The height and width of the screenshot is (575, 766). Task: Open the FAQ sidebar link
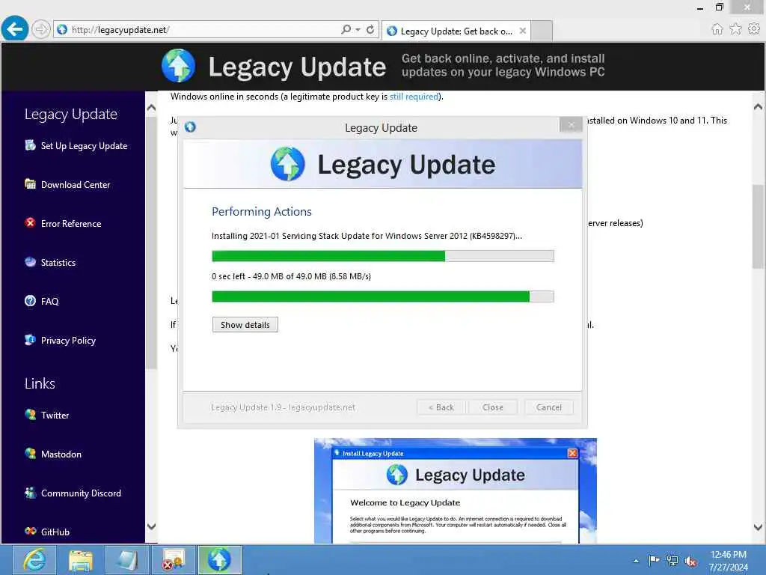tap(50, 301)
